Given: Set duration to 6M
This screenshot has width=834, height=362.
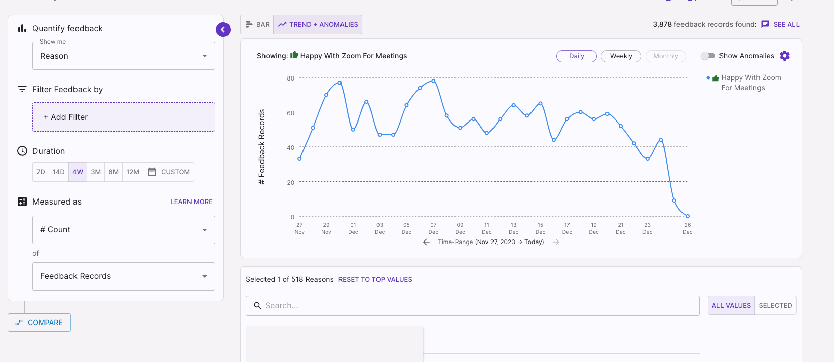Looking at the screenshot, I should coord(113,172).
